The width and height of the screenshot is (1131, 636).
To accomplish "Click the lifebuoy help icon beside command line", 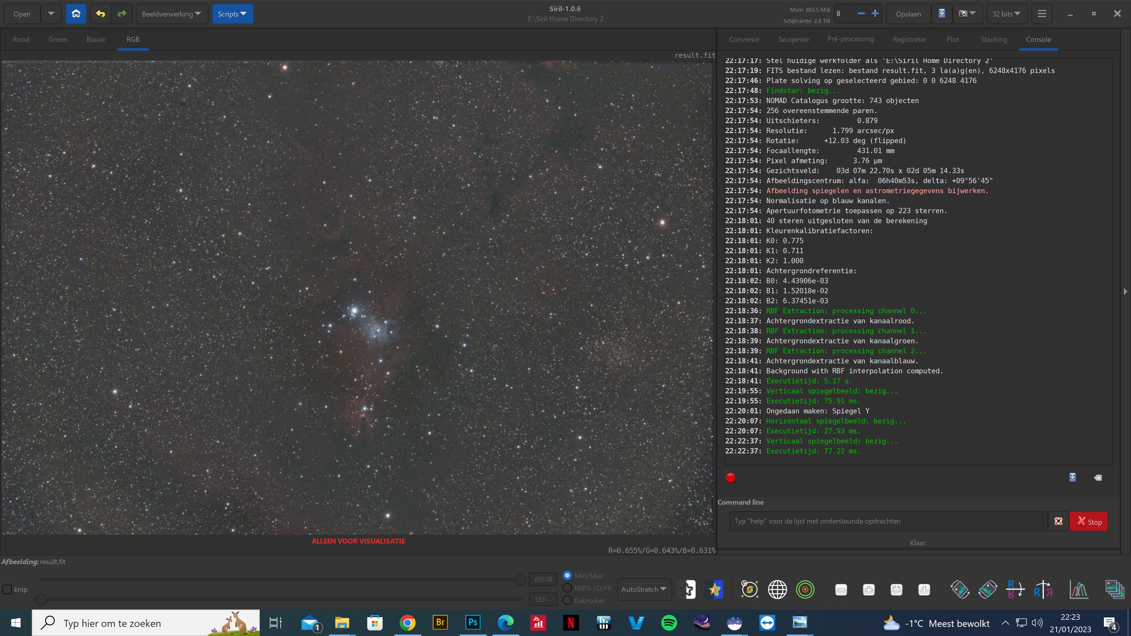I will tap(1059, 521).
